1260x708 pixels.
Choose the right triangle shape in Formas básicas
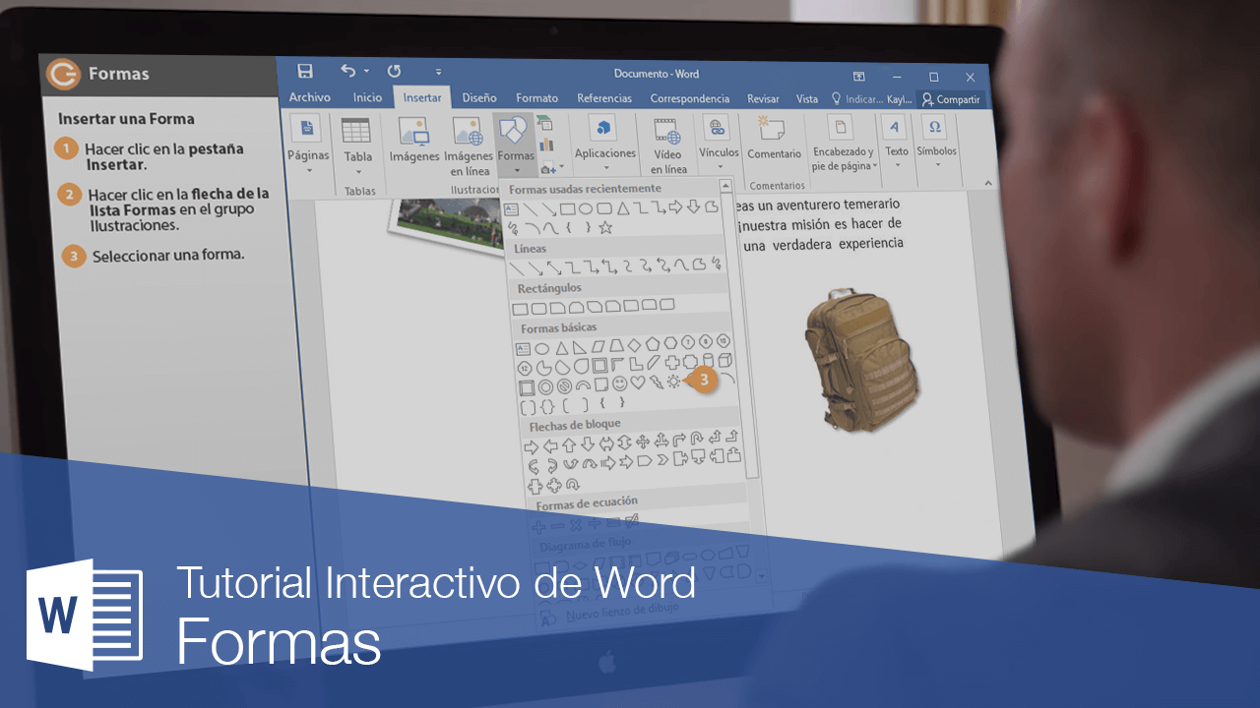579,347
